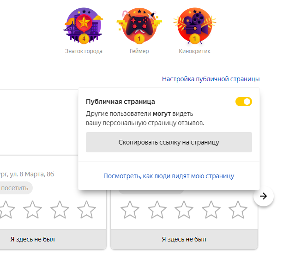
Task: Click Скопировать ссылку на страницу button
Action: click(x=169, y=142)
